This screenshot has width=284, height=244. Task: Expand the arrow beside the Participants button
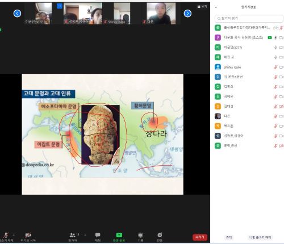85,235
